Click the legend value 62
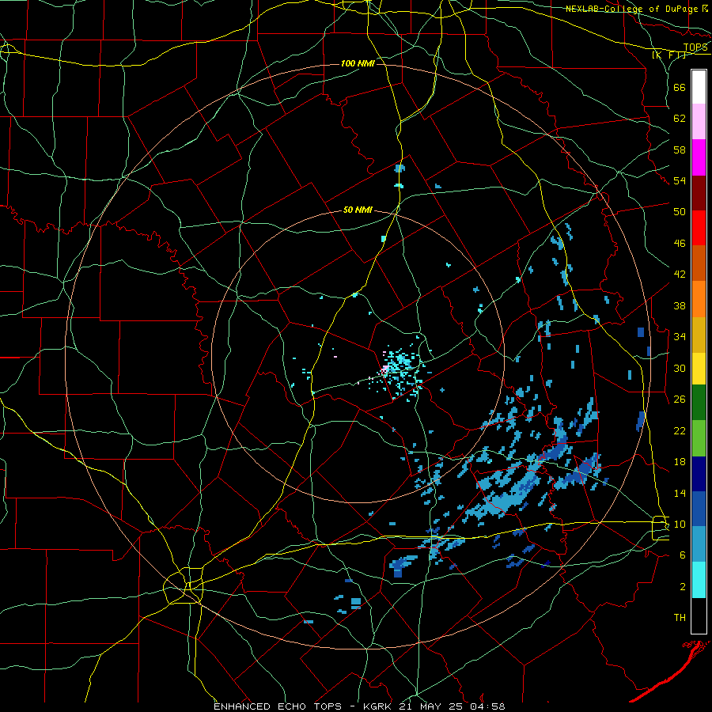The image size is (712, 712). [680, 118]
